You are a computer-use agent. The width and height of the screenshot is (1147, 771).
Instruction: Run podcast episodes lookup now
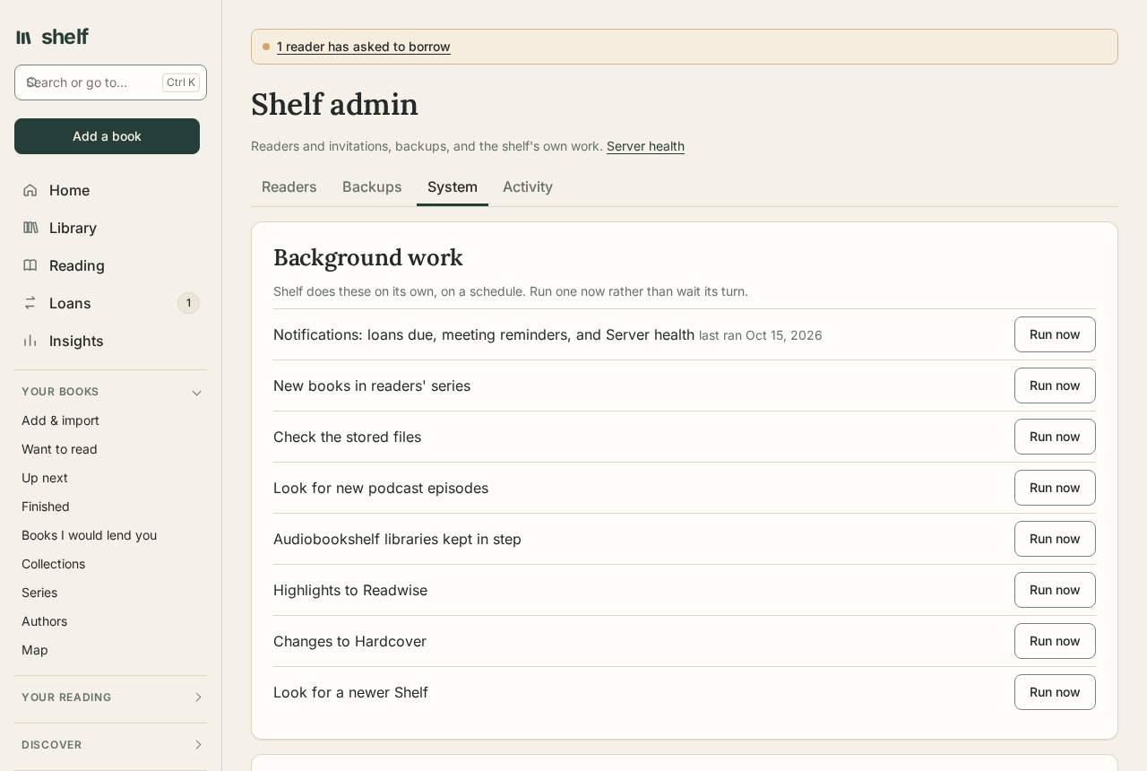pos(1055,488)
